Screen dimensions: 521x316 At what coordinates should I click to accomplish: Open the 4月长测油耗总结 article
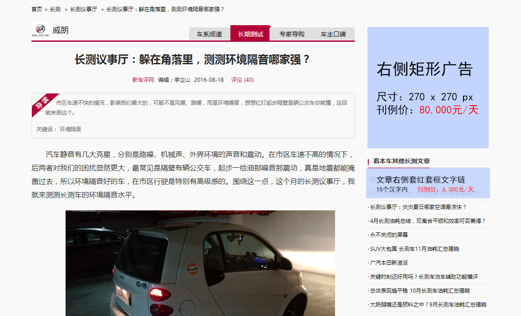click(428, 221)
